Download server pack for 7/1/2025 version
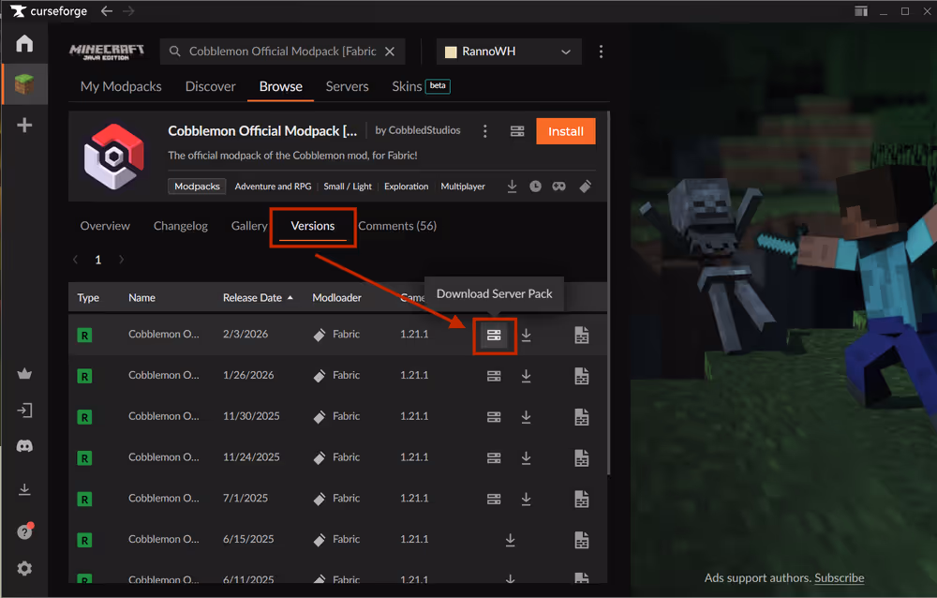The height and width of the screenshot is (598, 937). [x=494, y=499]
